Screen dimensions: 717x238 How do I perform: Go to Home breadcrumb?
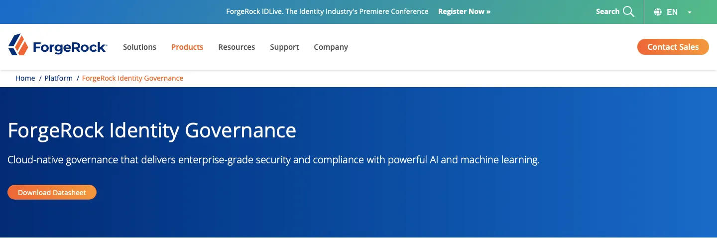click(x=25, y=78)
